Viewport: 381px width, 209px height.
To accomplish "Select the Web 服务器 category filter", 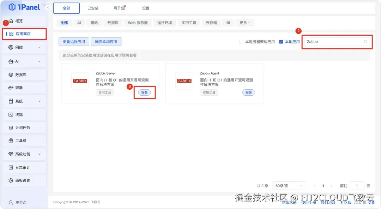I will point(138,23).
